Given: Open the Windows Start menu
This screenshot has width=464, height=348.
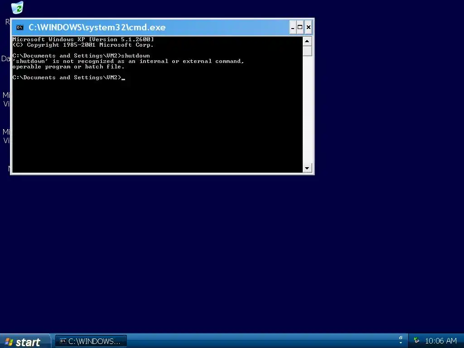Looking at the screenshot, I should [25, 341].
